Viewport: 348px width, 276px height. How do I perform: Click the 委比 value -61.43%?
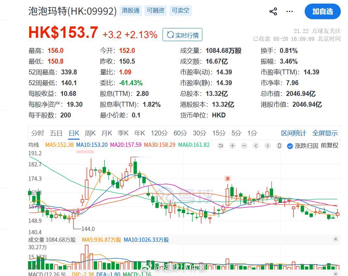[131, 83]
